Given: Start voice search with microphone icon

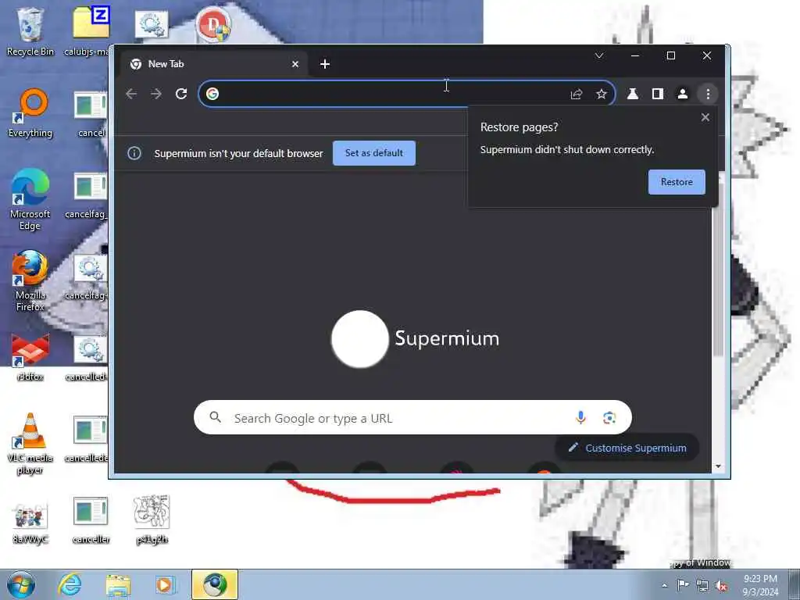Looking at the screenshot, I should click(580, 418).
